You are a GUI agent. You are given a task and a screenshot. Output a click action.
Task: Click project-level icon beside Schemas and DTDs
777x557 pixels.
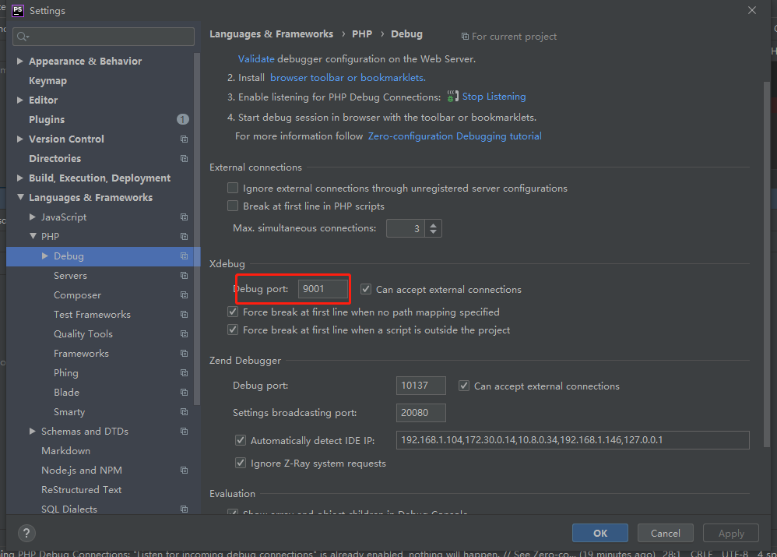point(184,432)
